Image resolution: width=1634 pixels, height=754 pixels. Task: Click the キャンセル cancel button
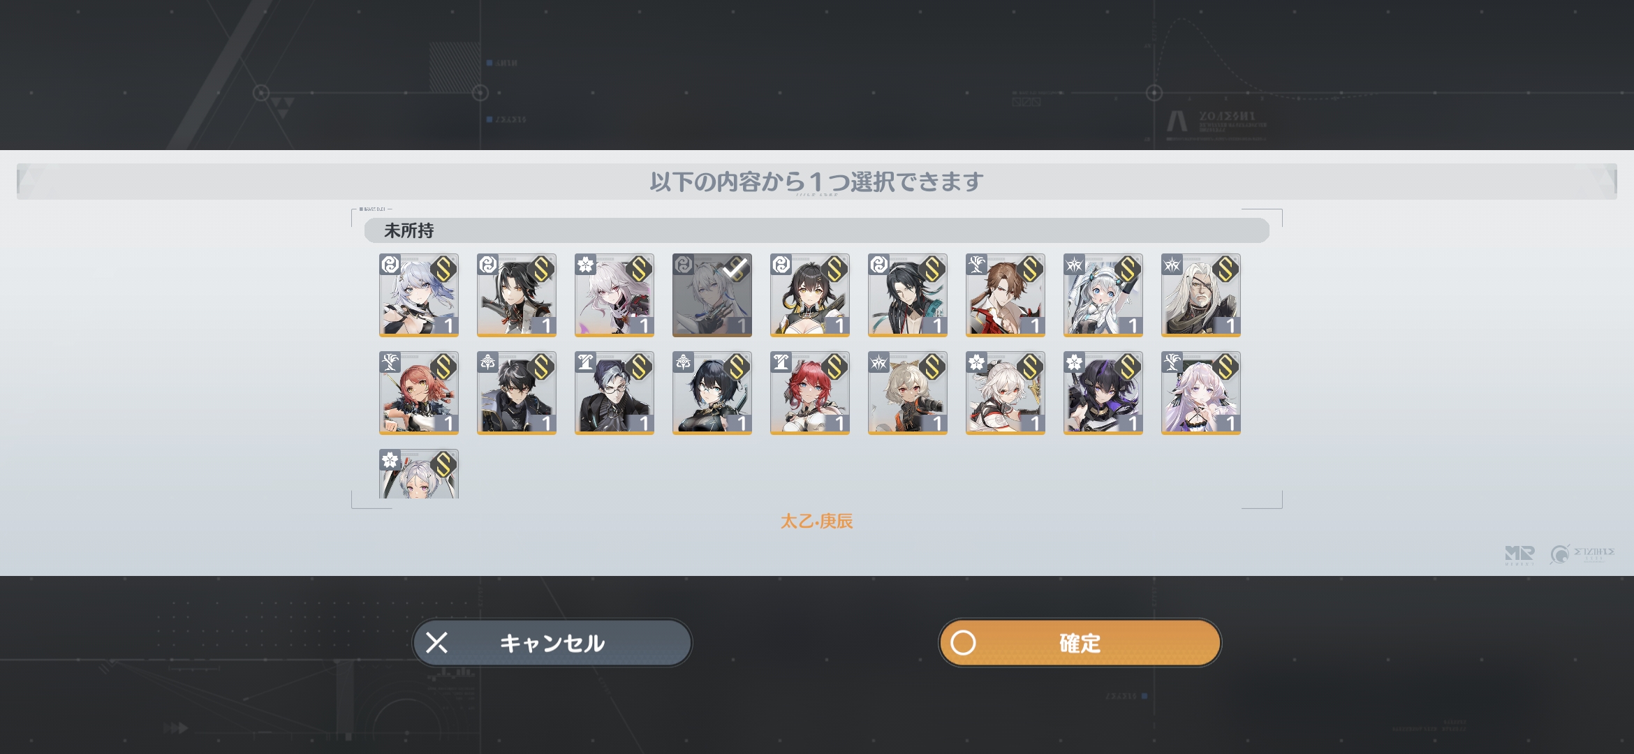pyautogui.click(x=552, y=642)
